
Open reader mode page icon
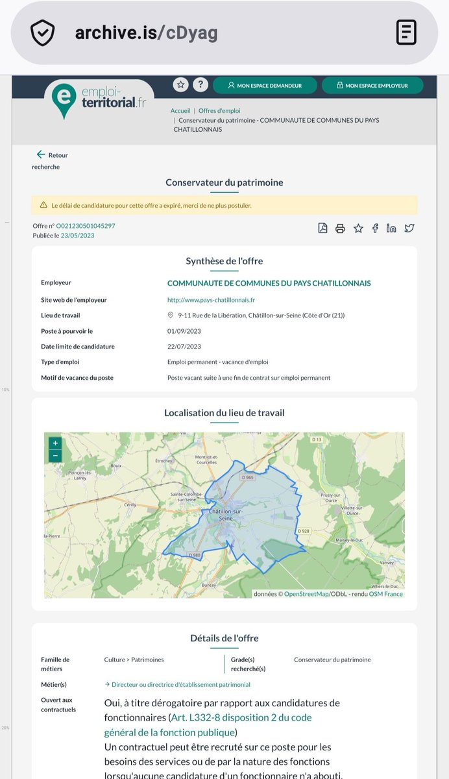click(406, 32)
